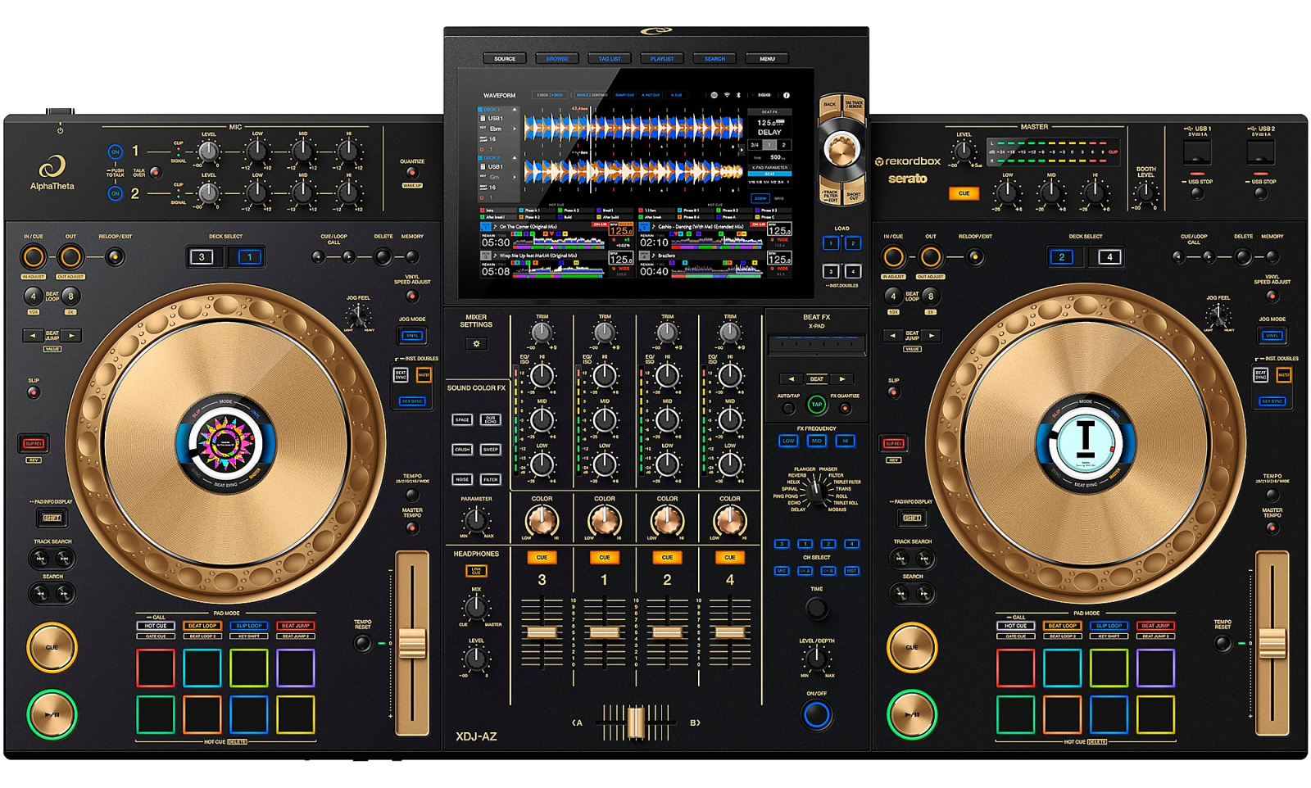Open Mixer Settings with the gear button
This screenshot has width=1311, height=788.
[x=476, y=344]
